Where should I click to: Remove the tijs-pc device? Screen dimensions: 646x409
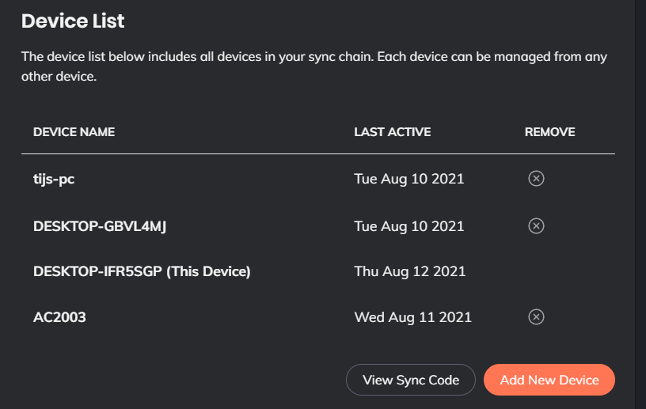tap(536, 179)
